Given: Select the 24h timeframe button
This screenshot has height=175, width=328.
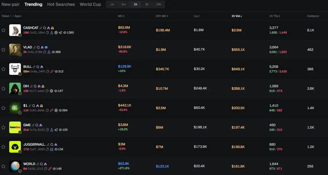Looking at the screenshot, I should tap(159, 4).
